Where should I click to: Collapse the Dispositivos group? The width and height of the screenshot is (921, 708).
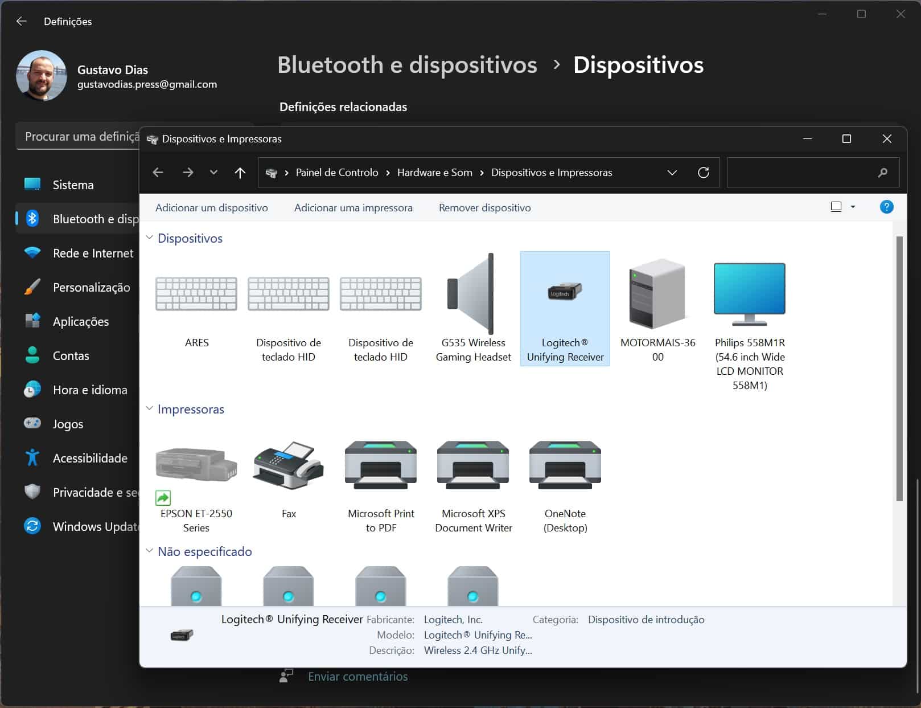tap(150, 238)
